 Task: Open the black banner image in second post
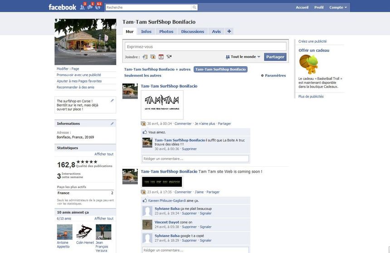pos(162,182)
